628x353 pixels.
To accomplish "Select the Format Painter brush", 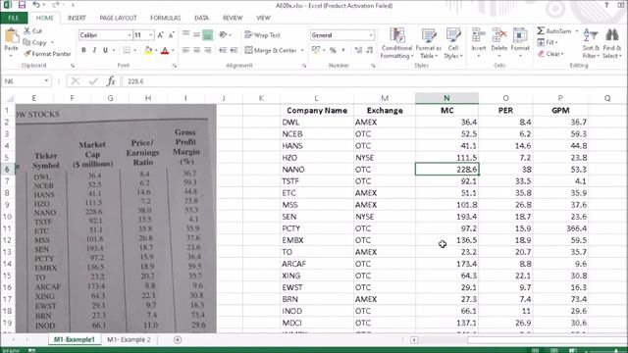I will (27, 54).
